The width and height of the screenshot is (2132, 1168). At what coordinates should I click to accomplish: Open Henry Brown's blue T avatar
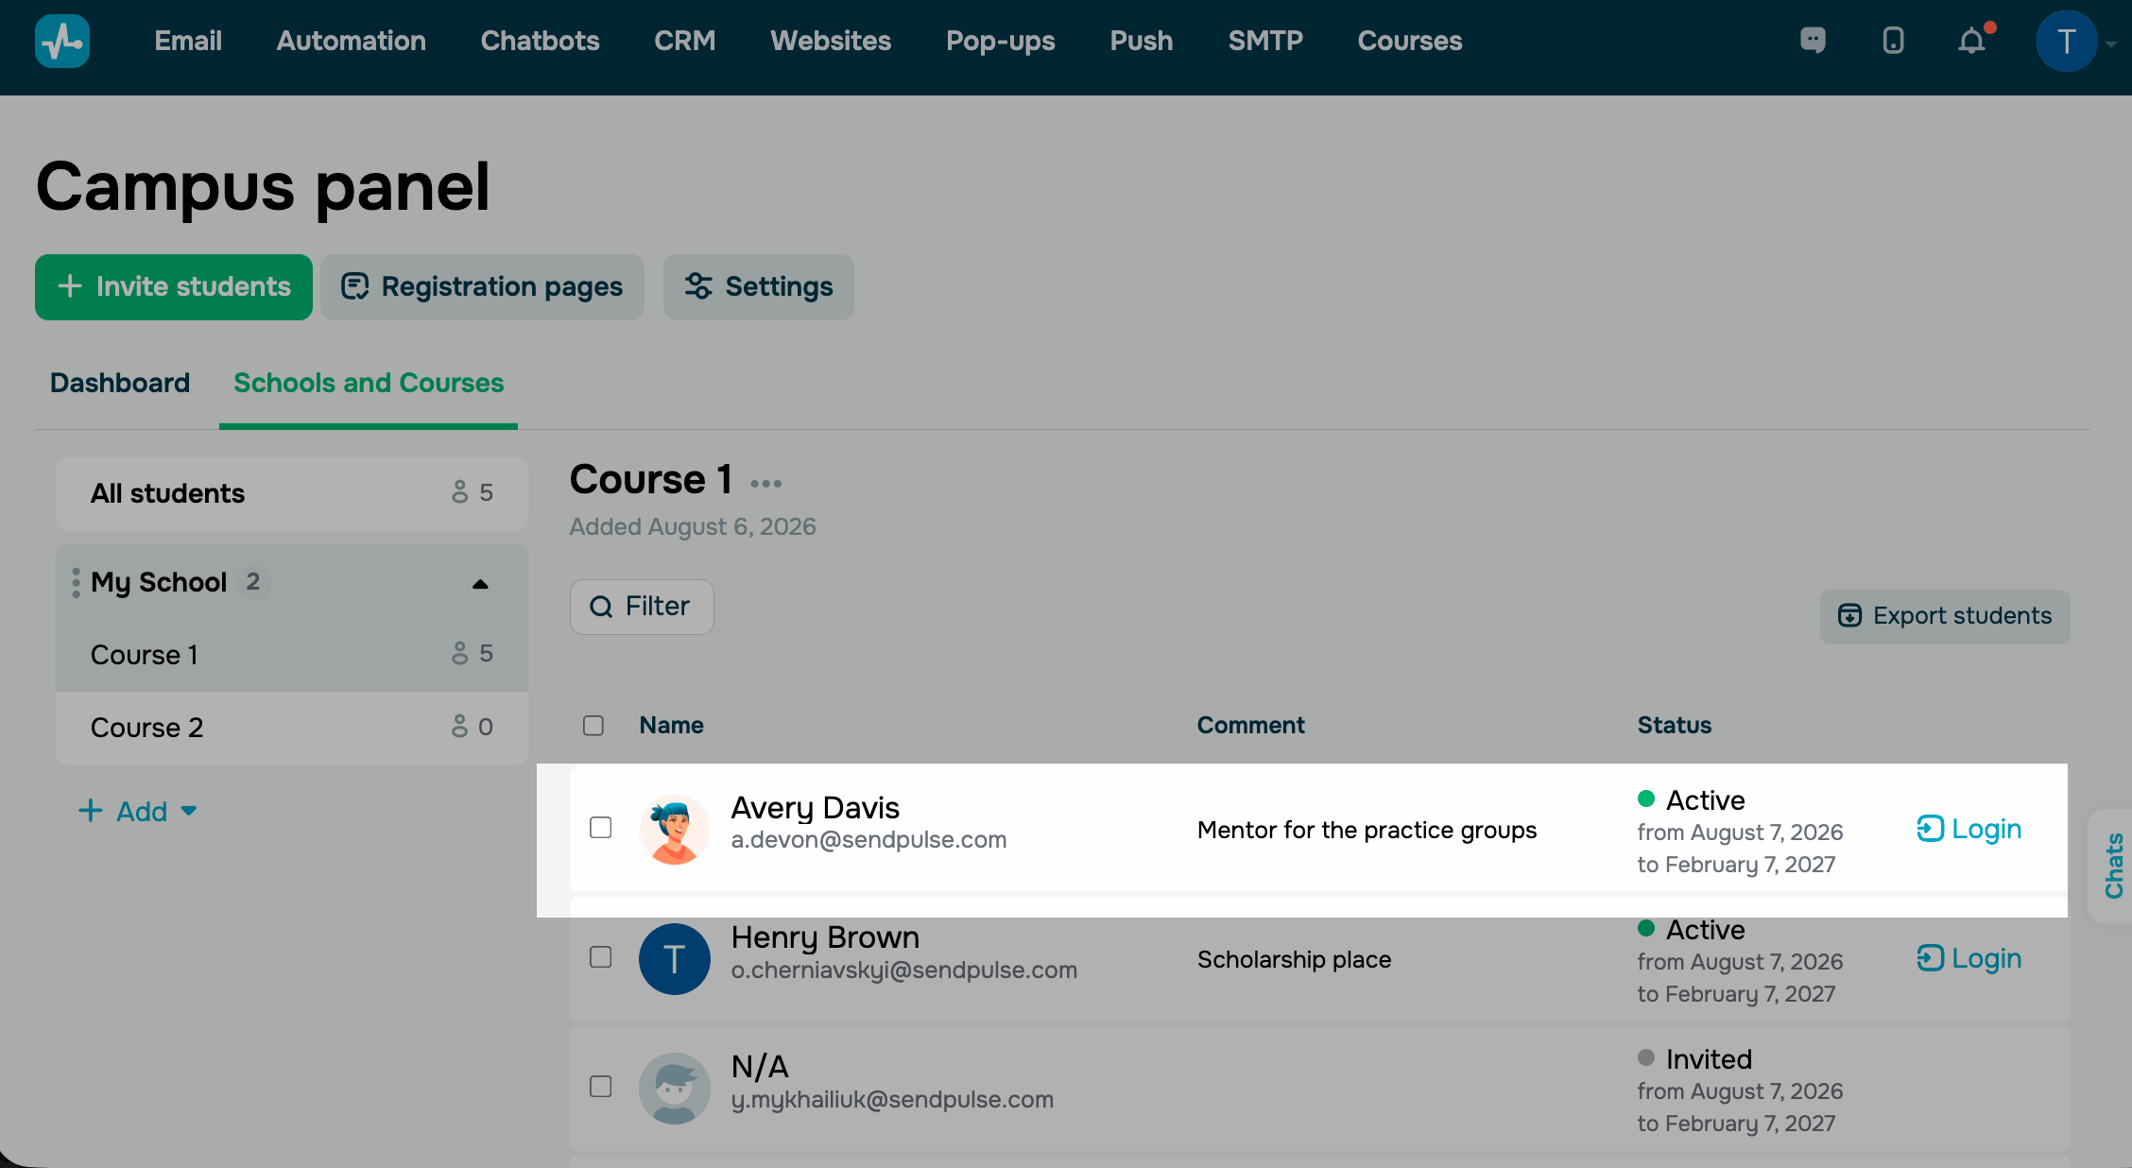[674, 959]
